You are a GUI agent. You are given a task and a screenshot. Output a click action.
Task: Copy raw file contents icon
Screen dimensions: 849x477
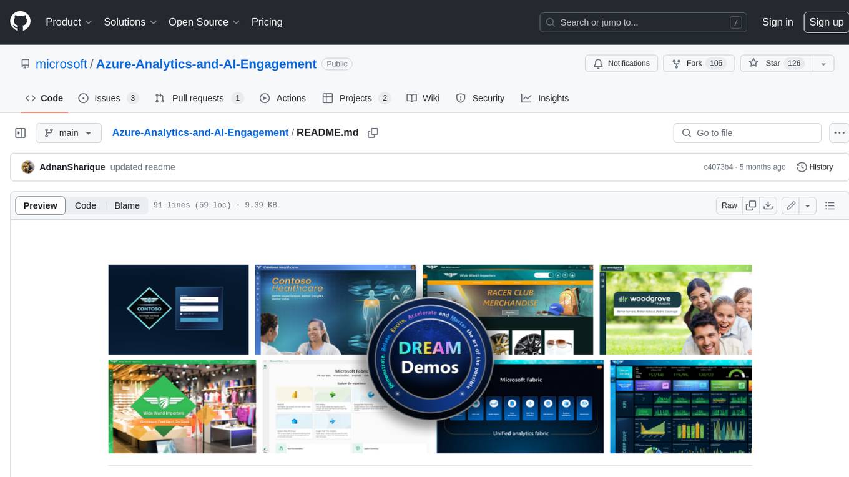point(751,205)
